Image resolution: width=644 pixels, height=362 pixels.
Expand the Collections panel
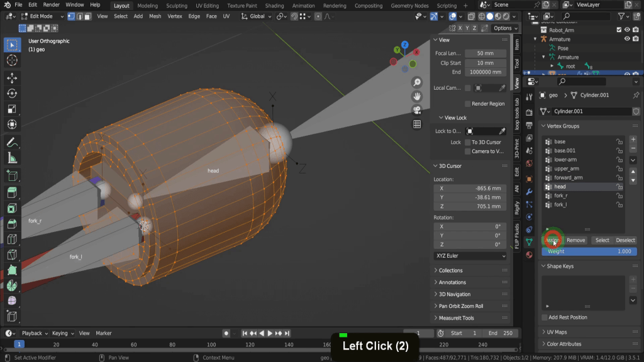(x=450, y=270)
